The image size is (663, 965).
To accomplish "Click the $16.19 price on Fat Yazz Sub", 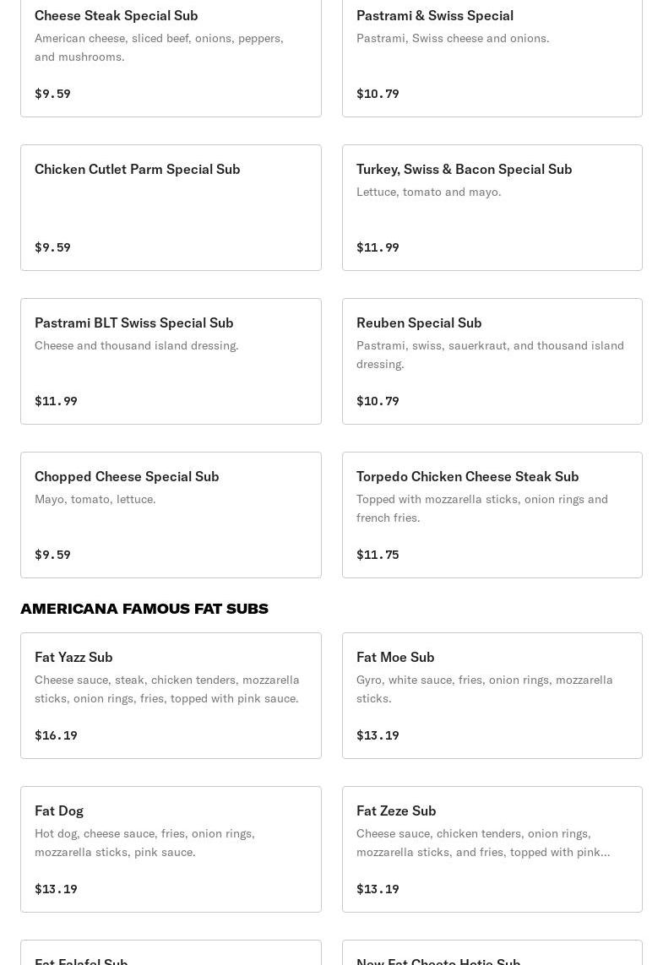I will coord(56,735).
